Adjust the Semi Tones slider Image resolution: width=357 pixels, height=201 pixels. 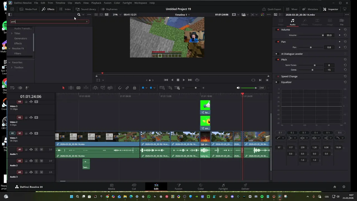315,65
